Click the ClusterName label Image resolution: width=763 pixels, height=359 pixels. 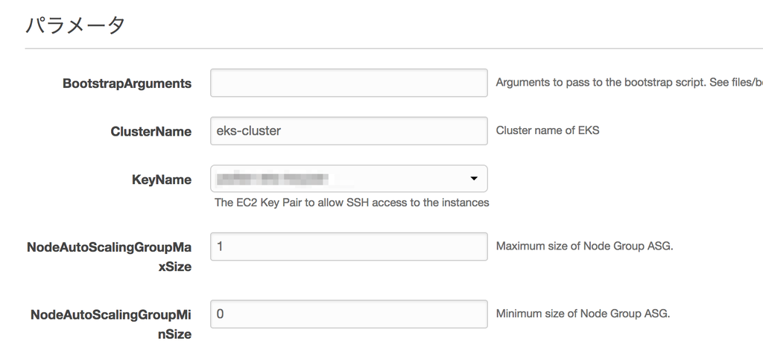[x=151, y=131]
